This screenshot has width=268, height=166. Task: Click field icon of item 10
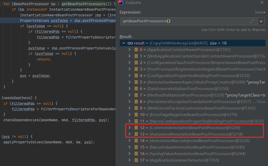tap(136, 115)
